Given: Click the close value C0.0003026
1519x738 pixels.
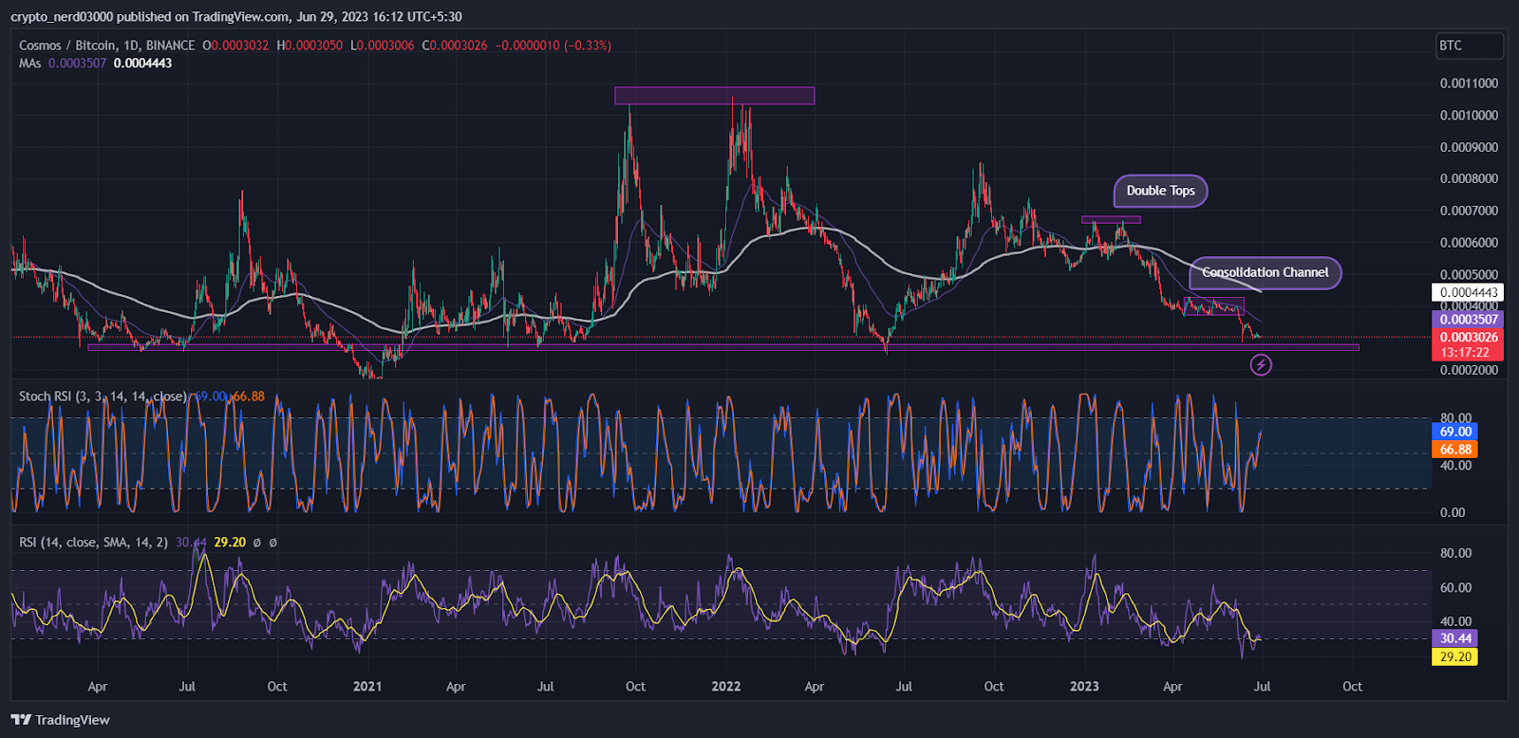Looking at the screenshot, I should click(x=456, y=46).
